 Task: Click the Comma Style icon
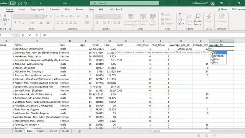(x=109, y=23)
